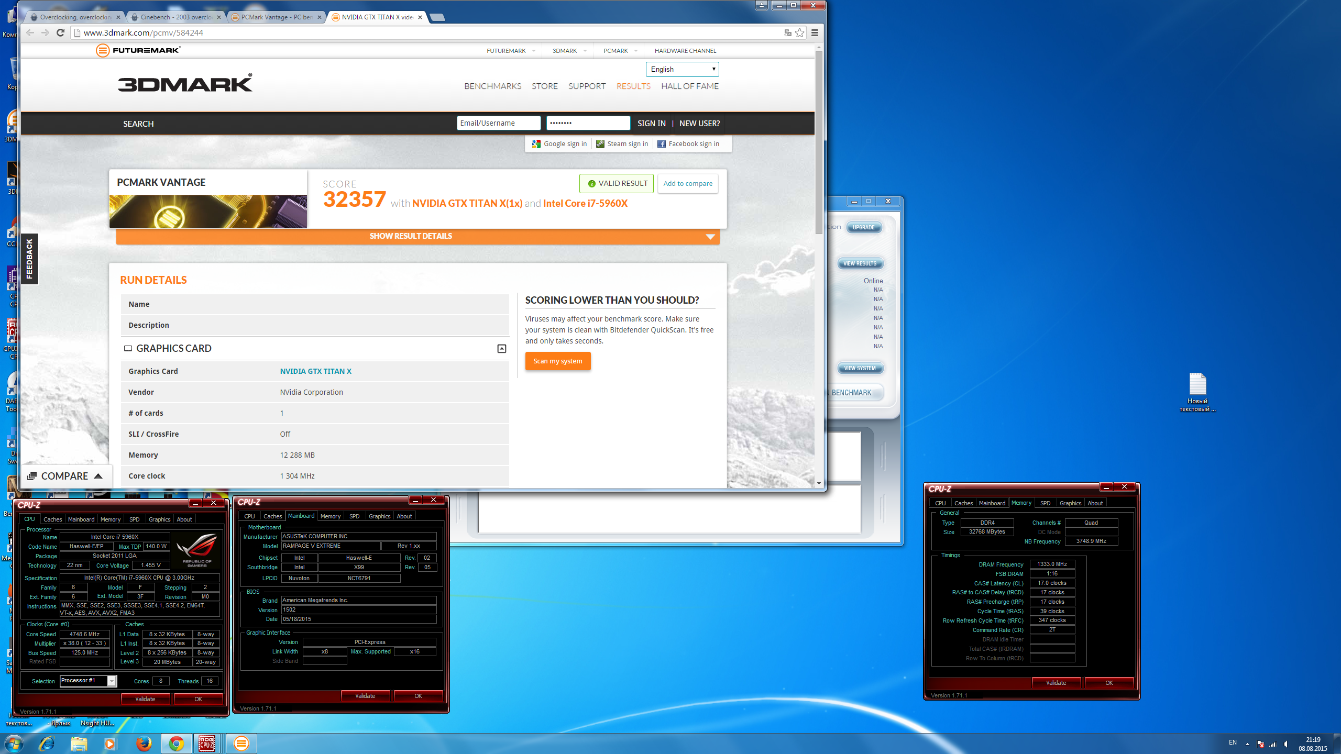
Task: Switch to Overclocking browser tab
Action: tap(75, 17)
